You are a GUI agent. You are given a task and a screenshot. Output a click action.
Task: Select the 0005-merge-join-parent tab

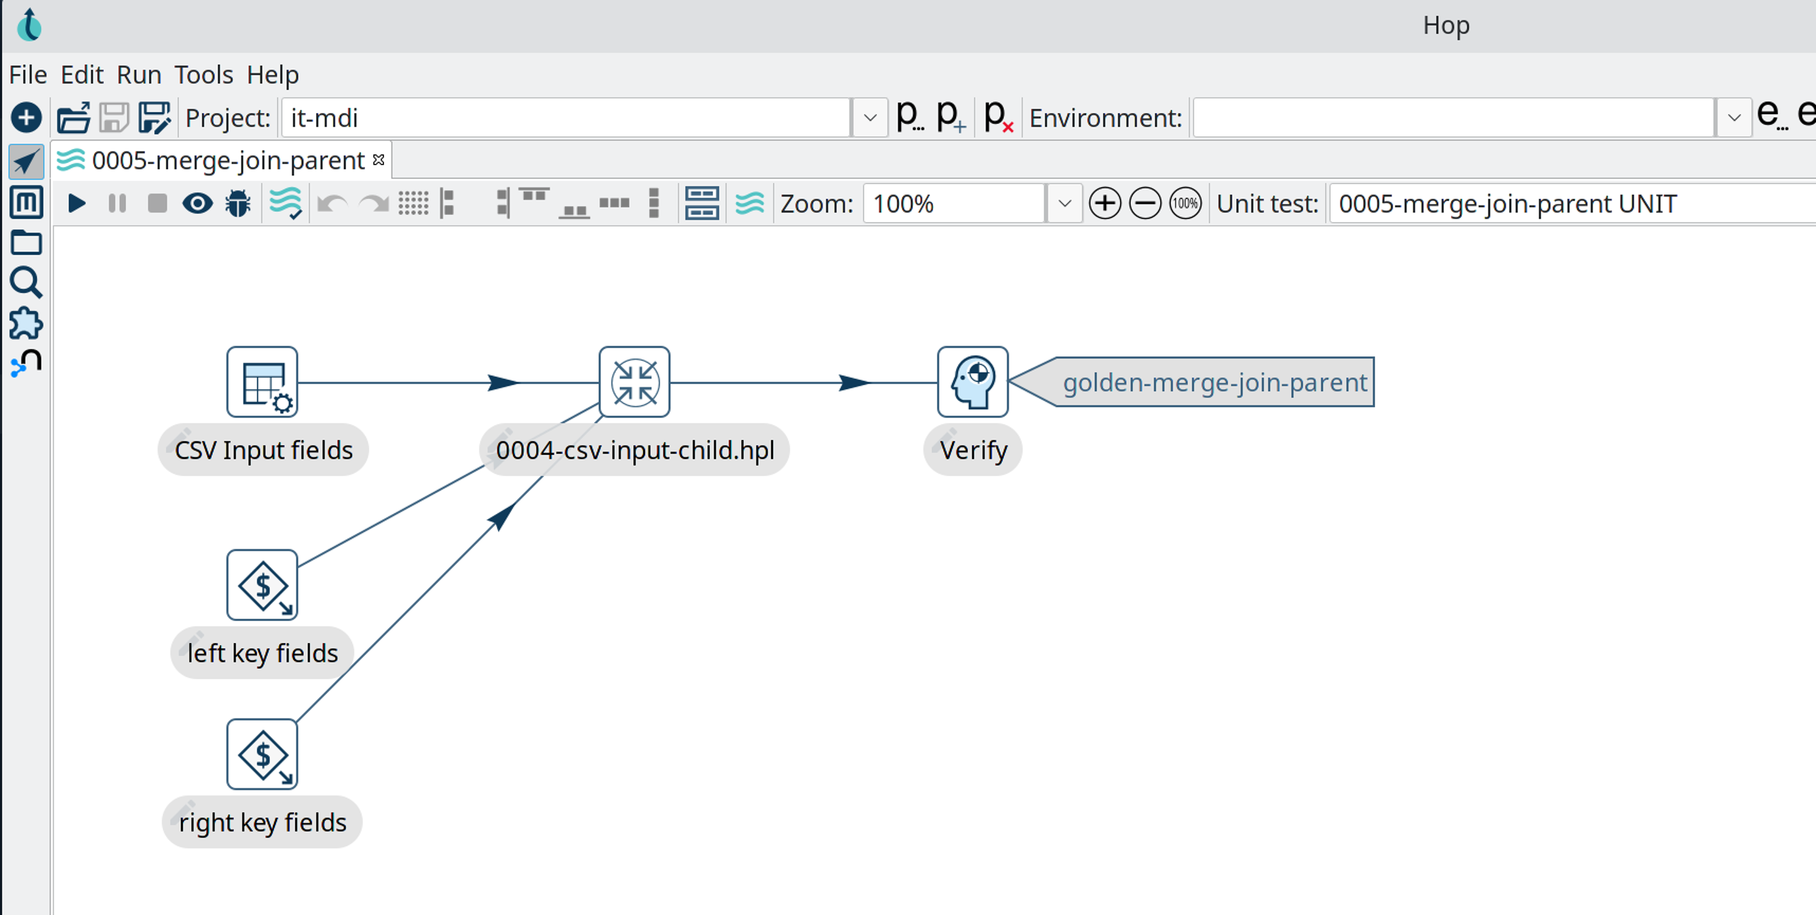[x=227, y=161]
